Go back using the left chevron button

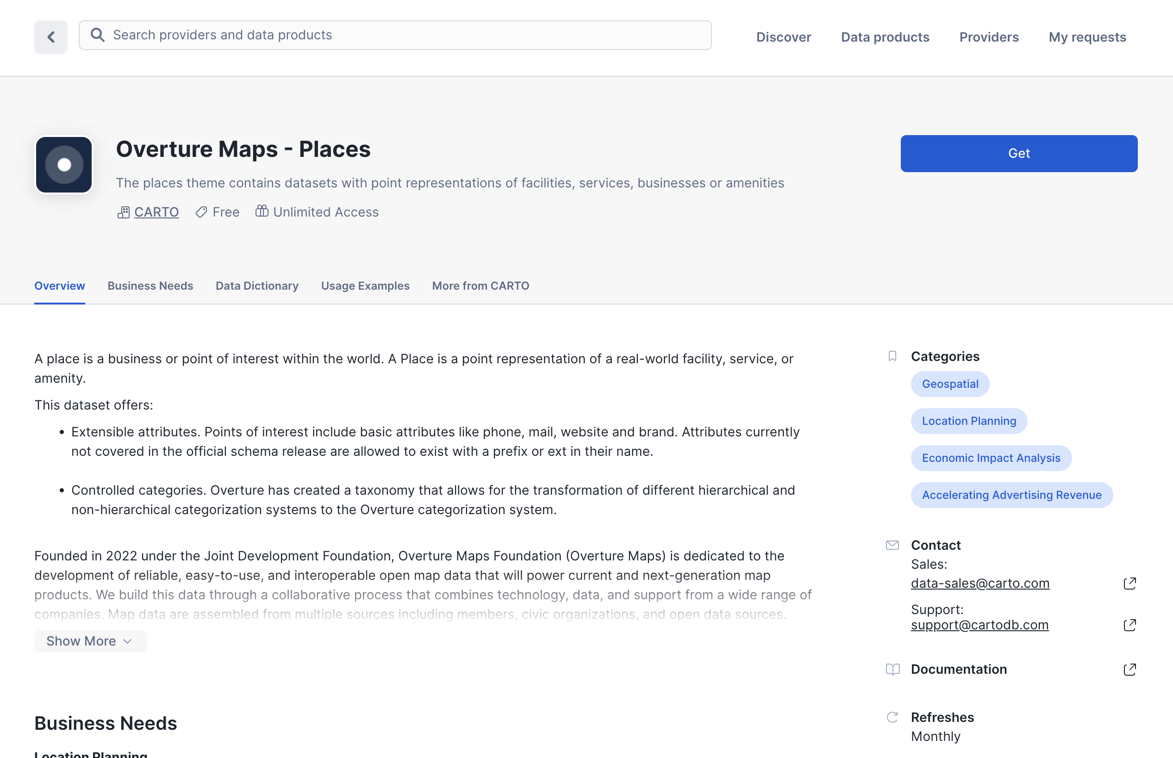pos(51,37)
